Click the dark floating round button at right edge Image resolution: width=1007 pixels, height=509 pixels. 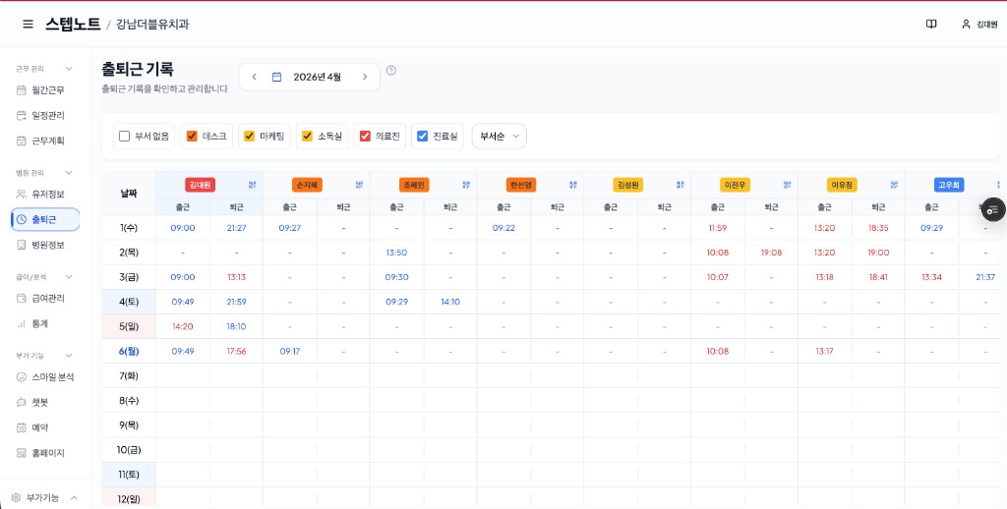tap(993, 209)
